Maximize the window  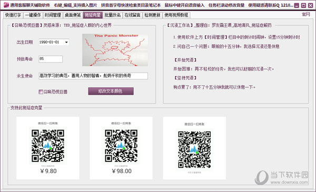pyautogui.click(x=303, y=5)
